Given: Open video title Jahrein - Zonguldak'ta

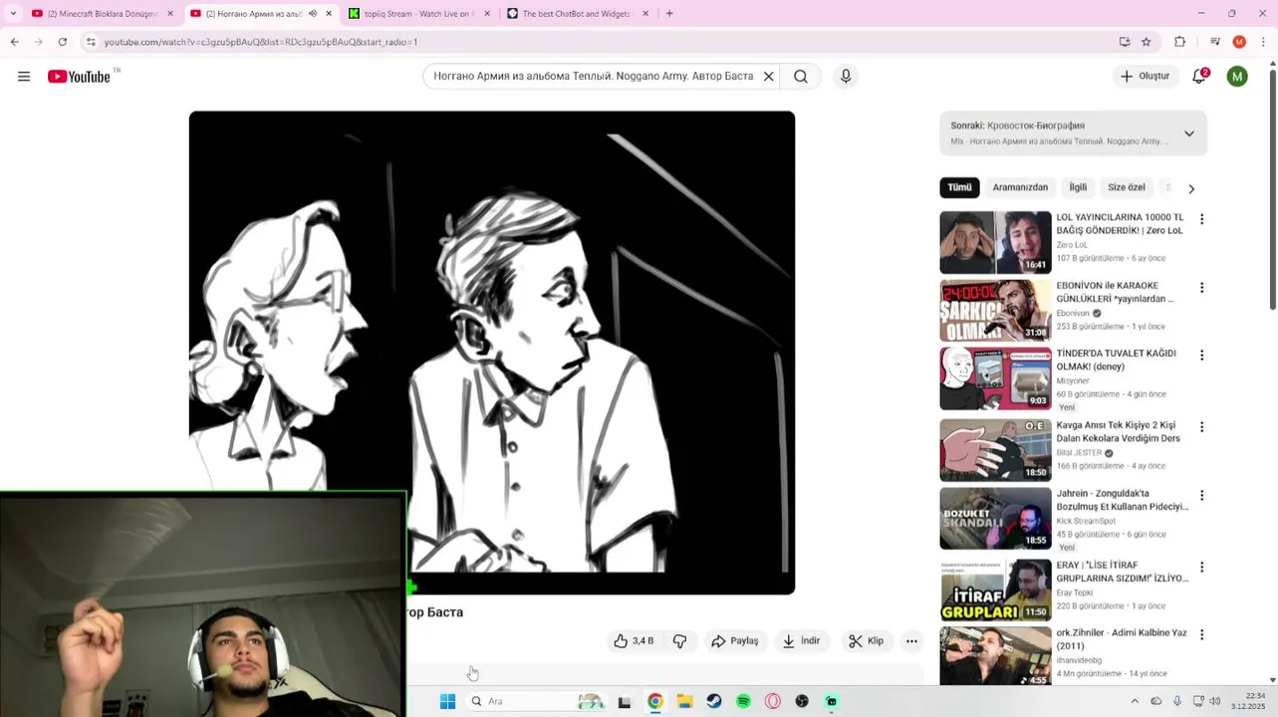Looking at the screenshot, I should click(1122, 500).
